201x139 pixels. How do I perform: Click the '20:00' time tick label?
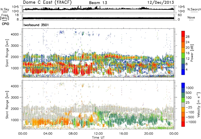[149, 134]
